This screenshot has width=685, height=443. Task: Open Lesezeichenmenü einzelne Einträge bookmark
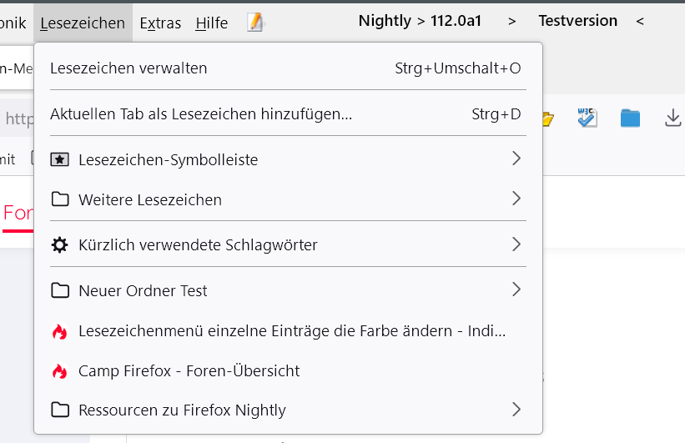pos(292,330)
